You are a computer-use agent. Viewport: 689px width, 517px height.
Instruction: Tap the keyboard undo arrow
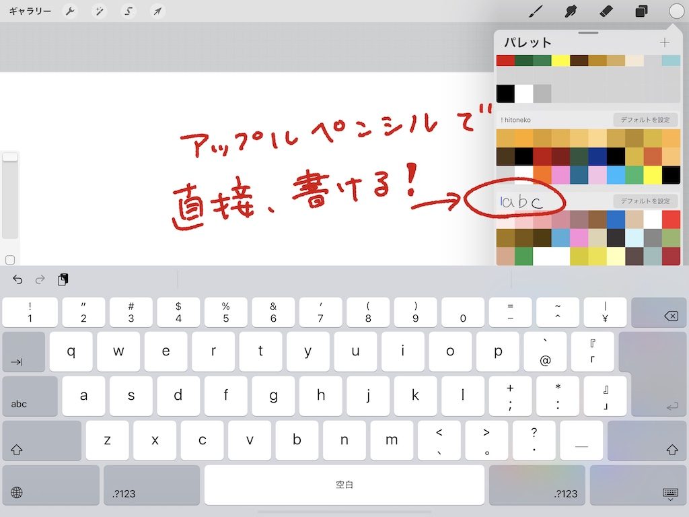[x=17, y=279]
